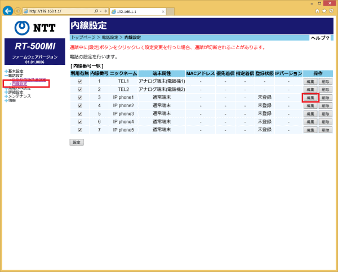Click the RT-500MI model banner

tap(35, 51)
